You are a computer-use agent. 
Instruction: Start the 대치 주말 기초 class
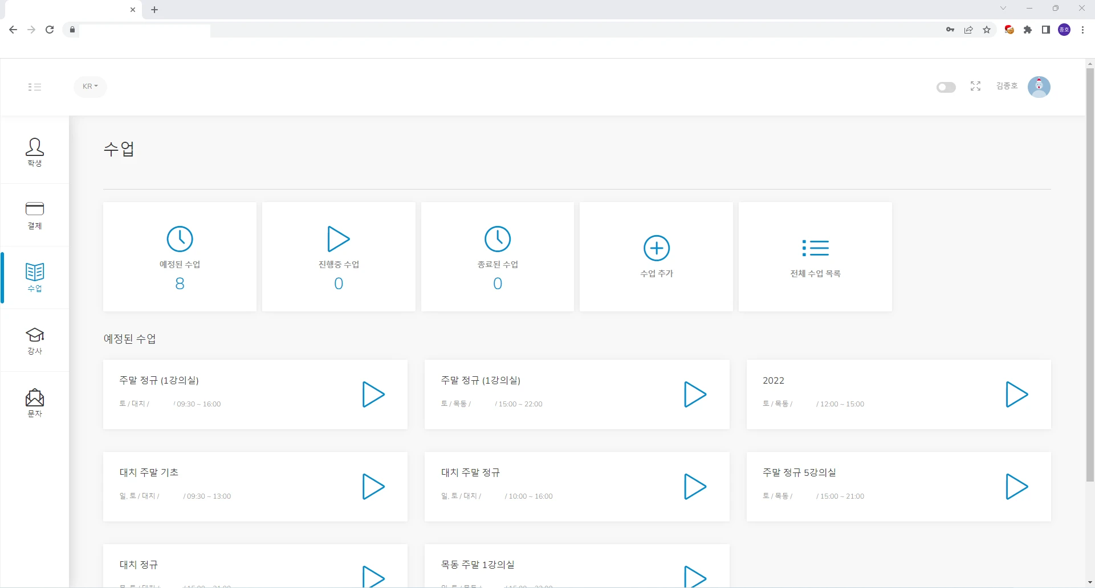click(373, 487)
